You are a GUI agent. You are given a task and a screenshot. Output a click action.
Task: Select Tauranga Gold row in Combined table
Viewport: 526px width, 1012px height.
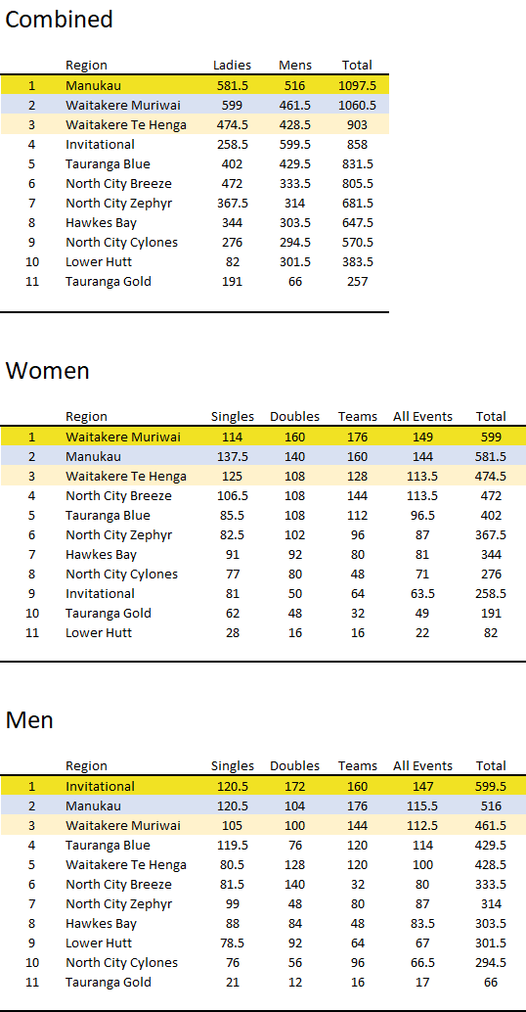point(195,282)
